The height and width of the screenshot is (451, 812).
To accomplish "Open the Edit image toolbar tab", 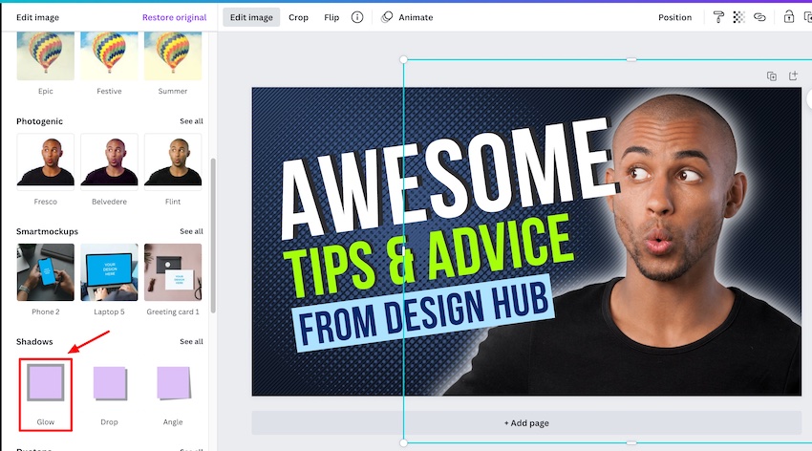I will point(251,17).
